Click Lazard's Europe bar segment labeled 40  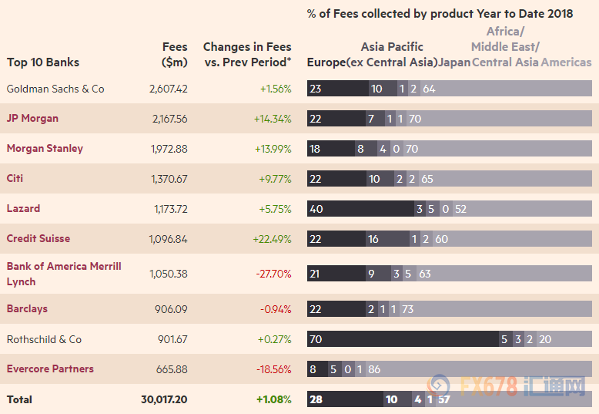pos(360,208)
